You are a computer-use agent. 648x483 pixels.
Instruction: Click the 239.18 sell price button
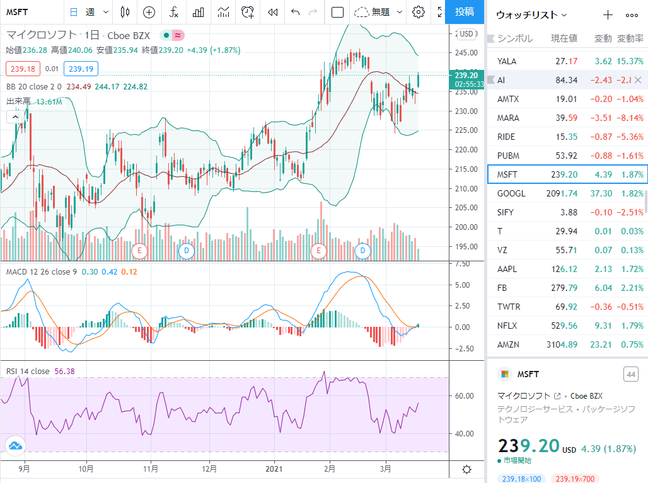click(23, 69)
